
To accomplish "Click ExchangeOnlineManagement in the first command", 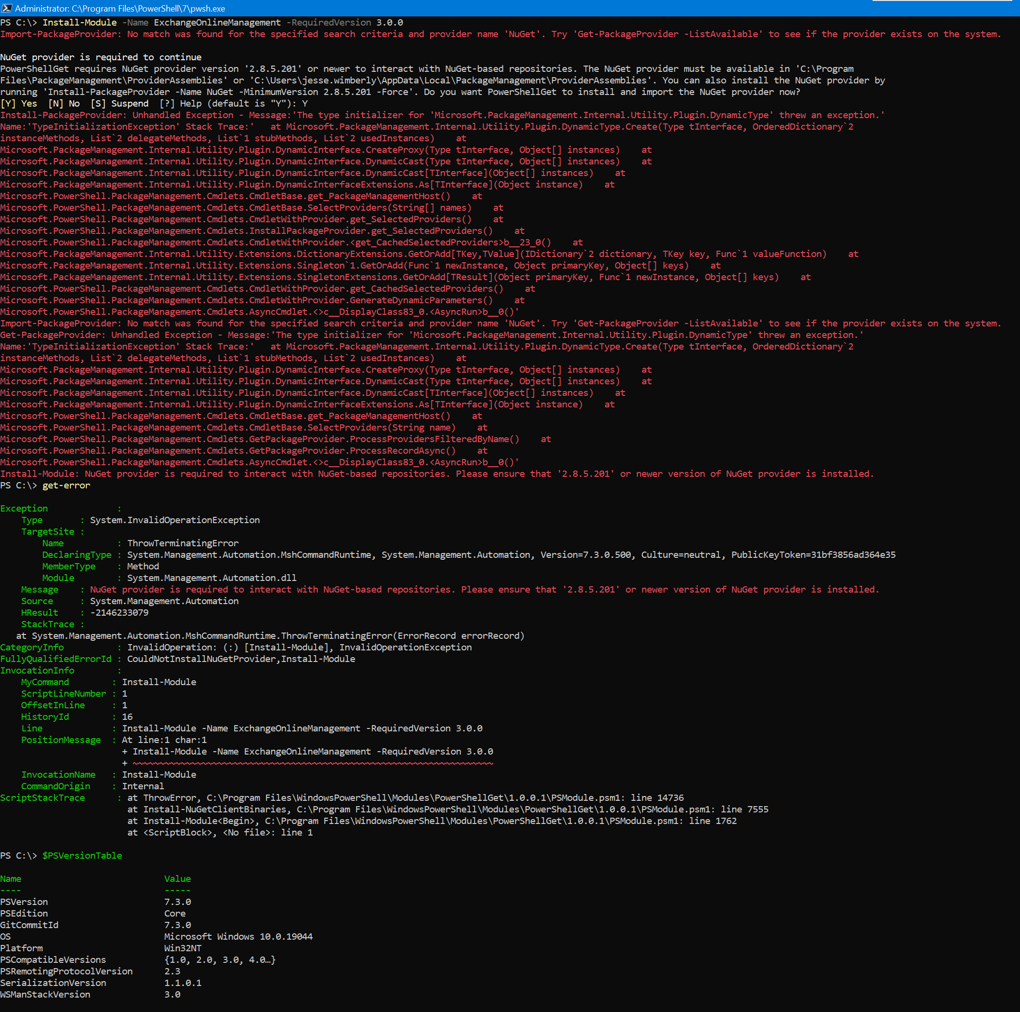I will [217, 22].
